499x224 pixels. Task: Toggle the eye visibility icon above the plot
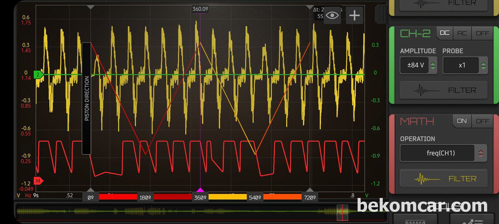tap(332, 15)
